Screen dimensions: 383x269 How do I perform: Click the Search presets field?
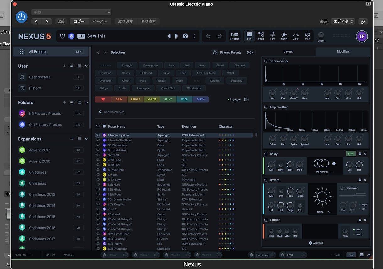point(174,112)
